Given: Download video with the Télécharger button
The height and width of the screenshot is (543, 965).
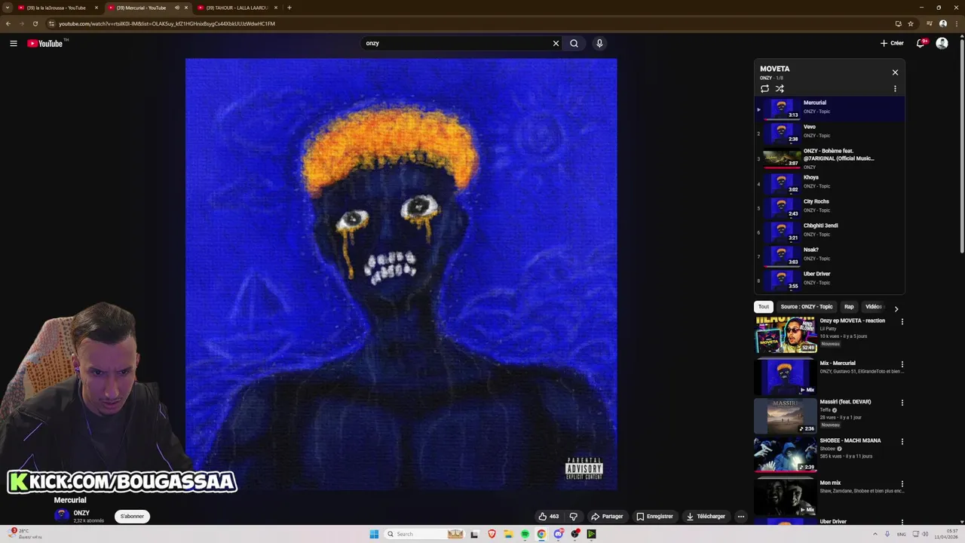Looking at the screenshot, I should click(706, 517).
